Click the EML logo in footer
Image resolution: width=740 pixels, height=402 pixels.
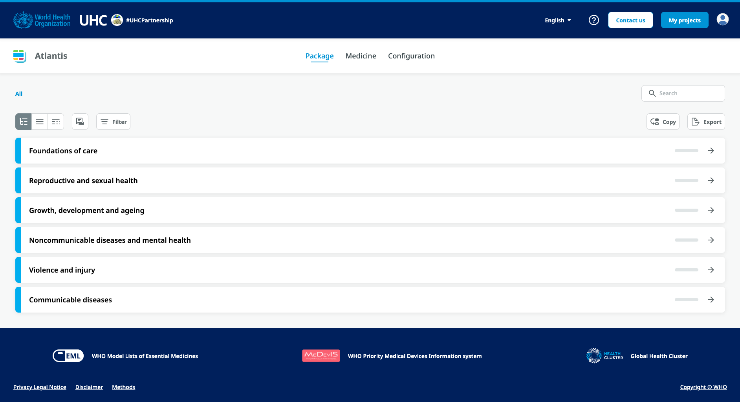68,356
